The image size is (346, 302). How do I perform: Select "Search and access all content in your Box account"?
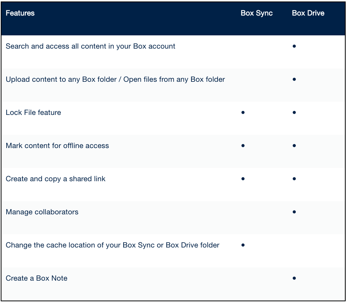90,46
